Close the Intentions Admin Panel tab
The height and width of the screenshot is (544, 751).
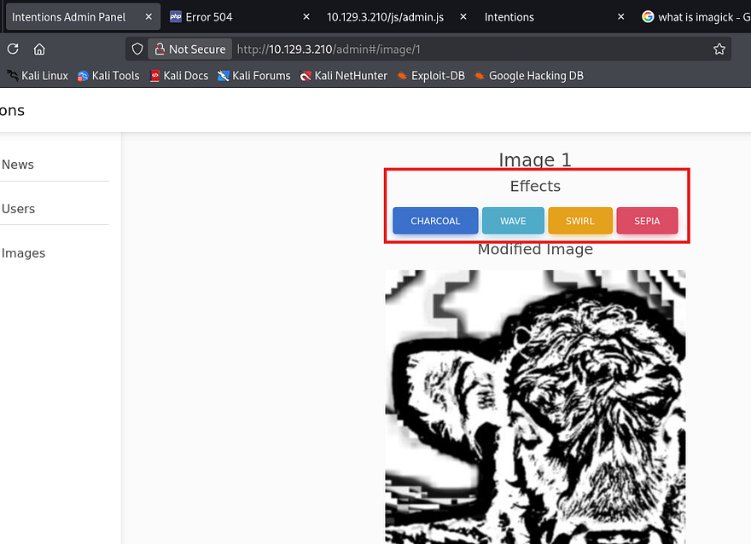(x=147, y=17)
